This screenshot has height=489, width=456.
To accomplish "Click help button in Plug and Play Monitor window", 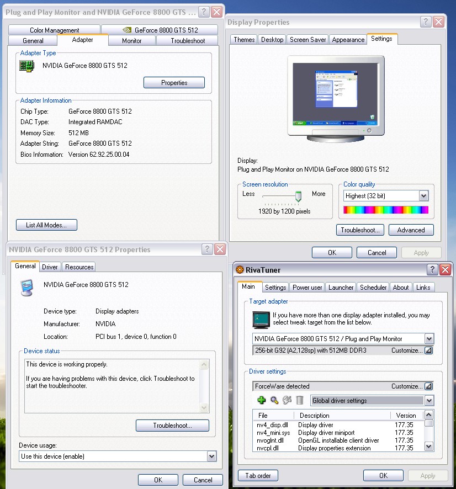I will point(204,12).
